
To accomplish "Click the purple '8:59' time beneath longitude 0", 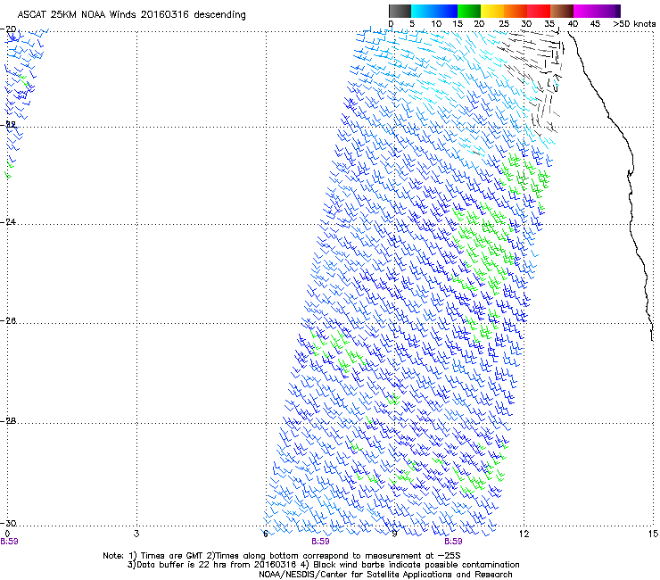I will 9,542.
